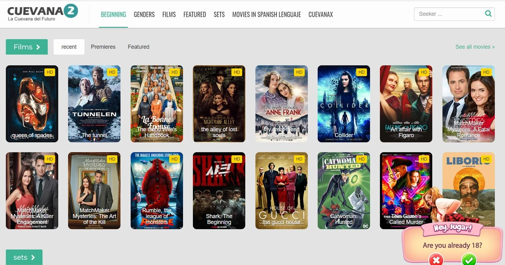Click the Cuevana 2 logo
Image resolution: width=505 pixels, height=265 pixels.
[43, 13]
